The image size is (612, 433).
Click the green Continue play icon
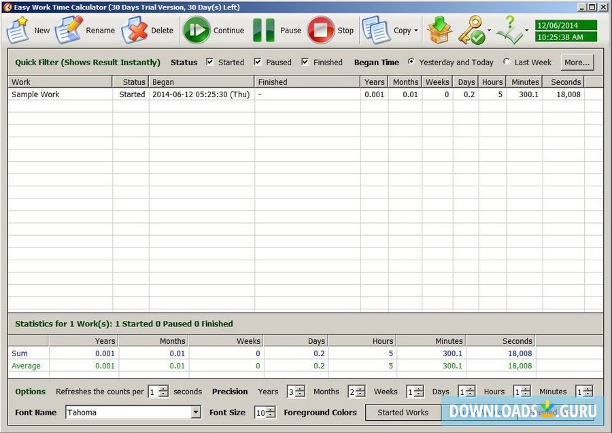[x=197, y=30]
